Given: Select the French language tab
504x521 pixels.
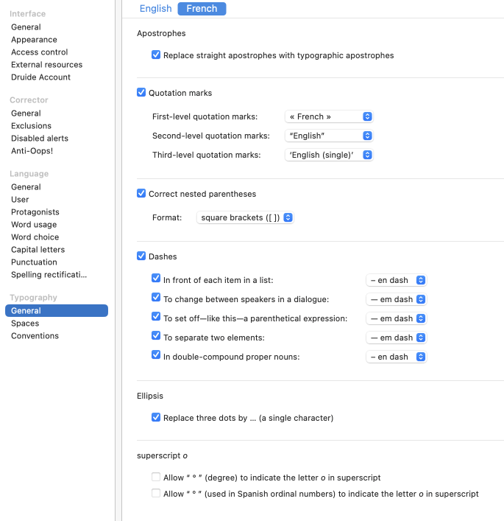Looking at the screenshot, I should coord(202,9).
